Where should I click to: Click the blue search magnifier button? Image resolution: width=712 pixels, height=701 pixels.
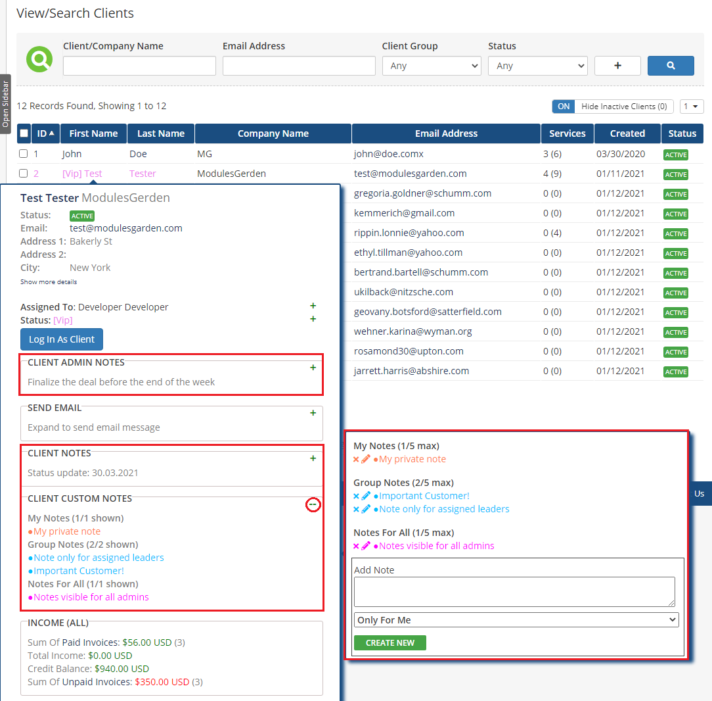point(670,66)
